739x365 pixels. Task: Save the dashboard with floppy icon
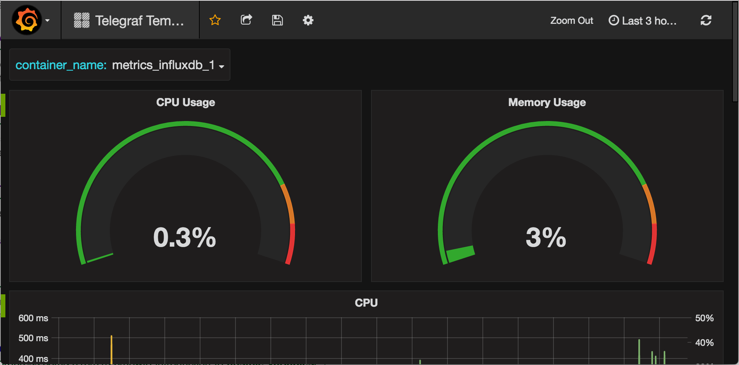[277, 20]
